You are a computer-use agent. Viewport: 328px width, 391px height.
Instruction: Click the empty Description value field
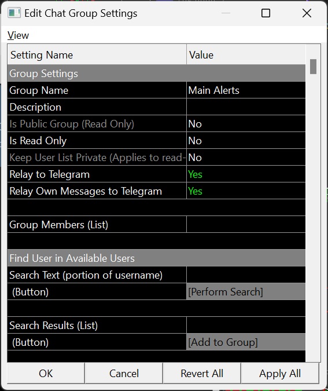pyautogui.click(x=246, y=107)
